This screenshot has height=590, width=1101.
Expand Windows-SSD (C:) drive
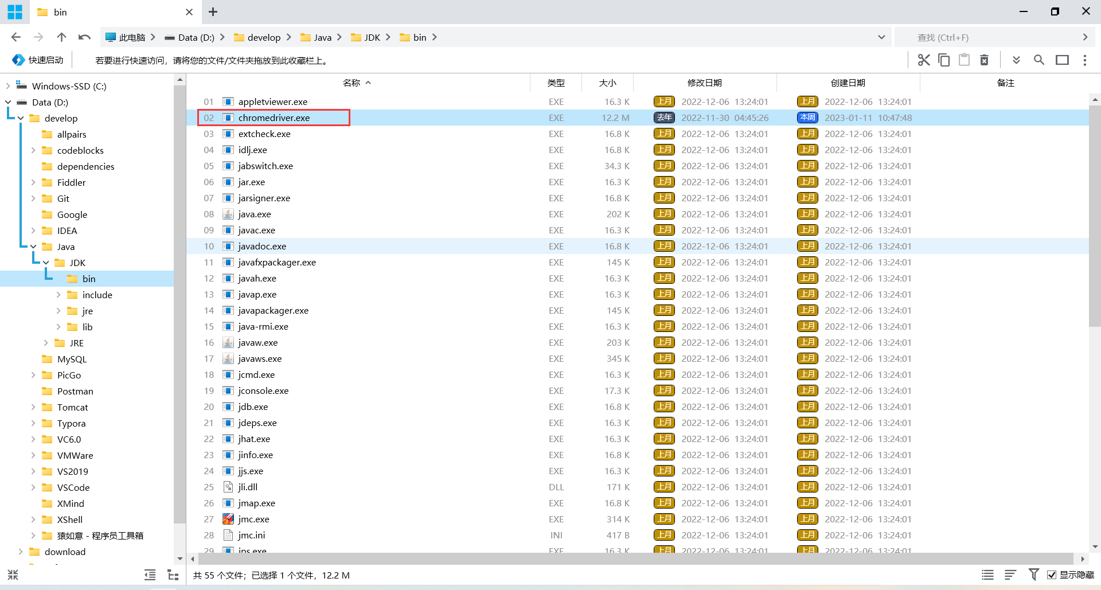8,86
